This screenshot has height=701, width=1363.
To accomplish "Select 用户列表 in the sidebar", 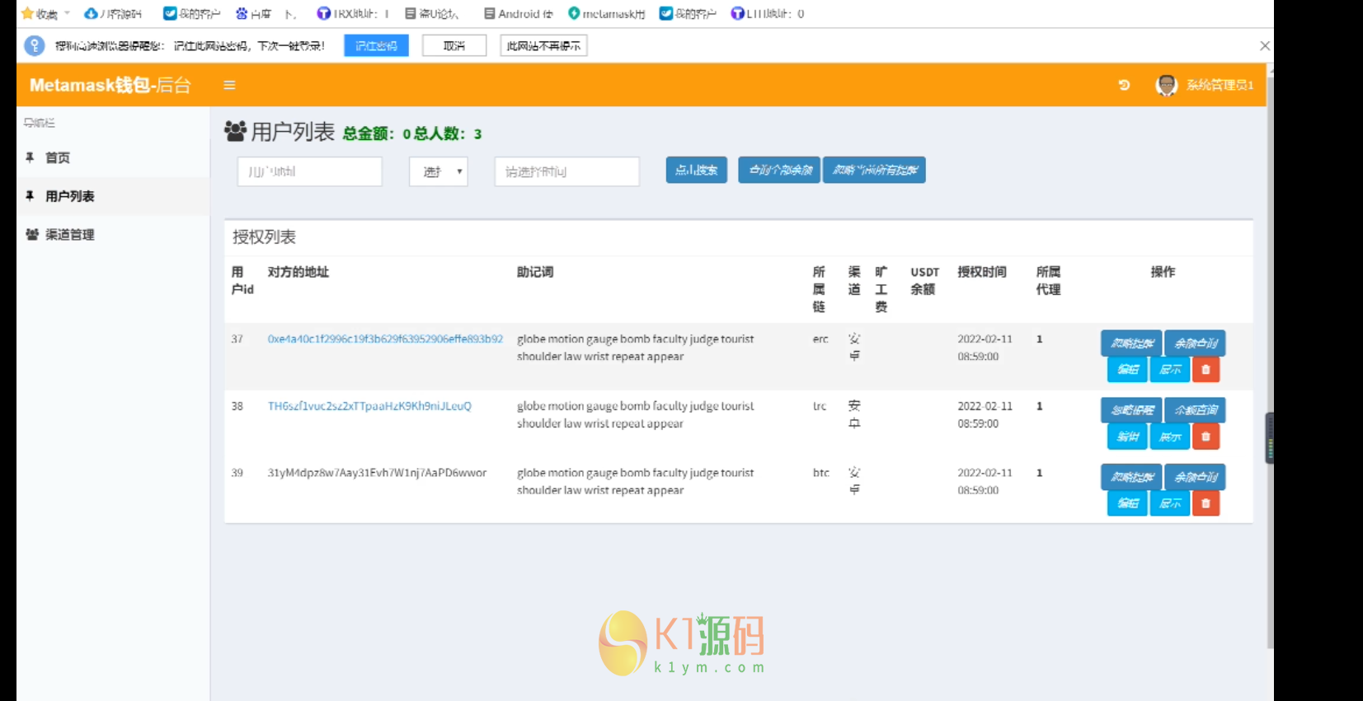I will point(69,196).
